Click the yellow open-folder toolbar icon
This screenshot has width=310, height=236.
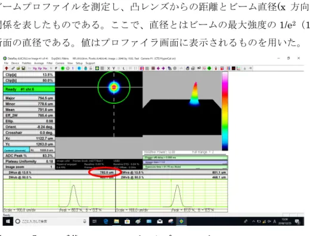point(18,69)
